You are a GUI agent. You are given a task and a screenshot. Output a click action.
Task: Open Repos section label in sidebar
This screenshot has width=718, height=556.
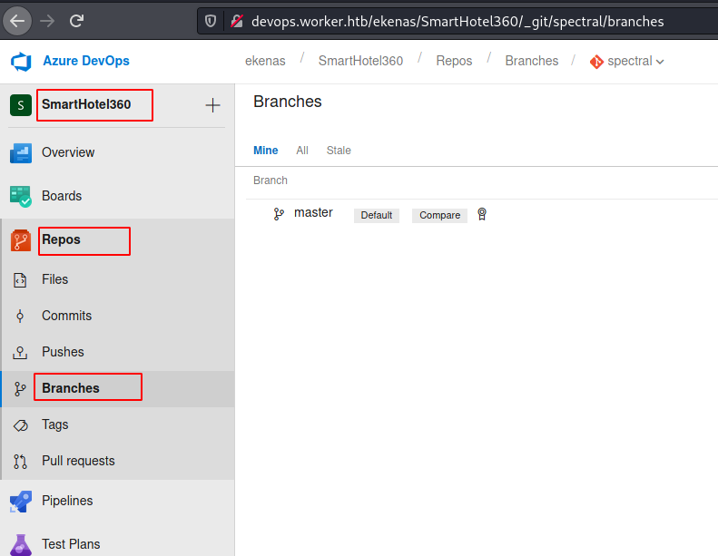click(x=61, y=239)
